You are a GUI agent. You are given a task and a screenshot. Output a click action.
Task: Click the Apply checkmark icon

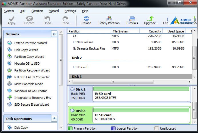11,19
